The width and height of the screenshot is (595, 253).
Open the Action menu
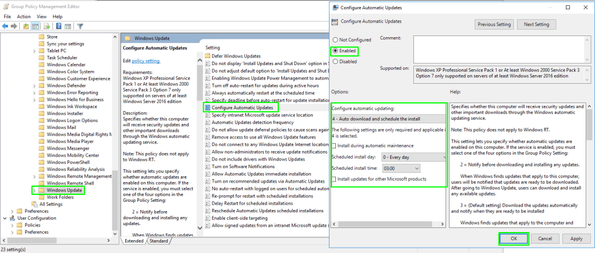[24, 16]
